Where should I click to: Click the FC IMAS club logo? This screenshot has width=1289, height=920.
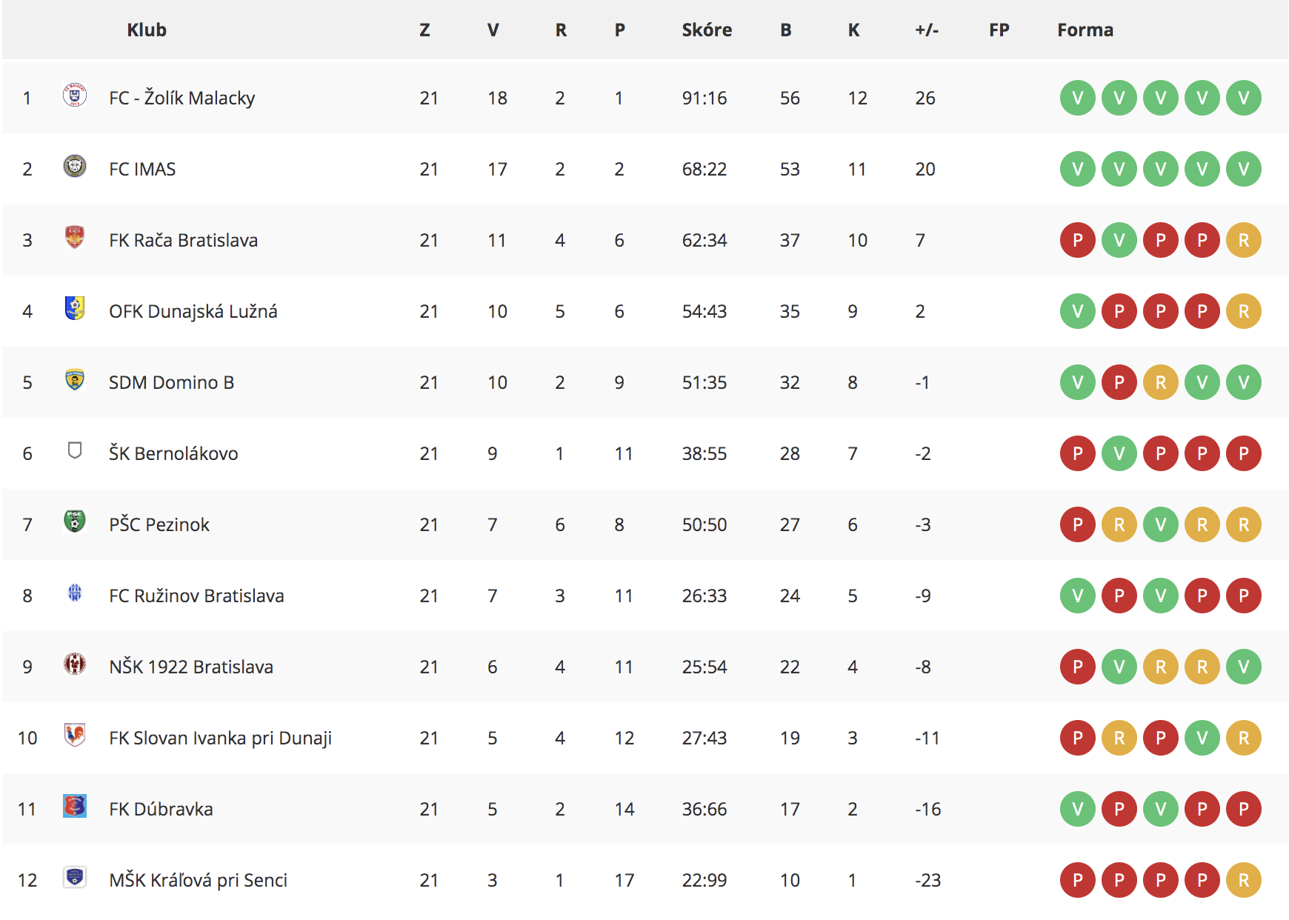(x=75, y=166)
